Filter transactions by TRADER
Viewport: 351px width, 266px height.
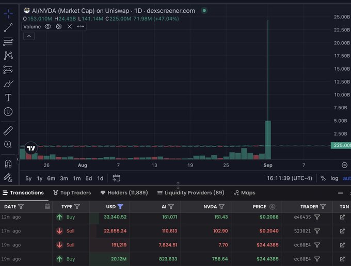coord(323,207)
